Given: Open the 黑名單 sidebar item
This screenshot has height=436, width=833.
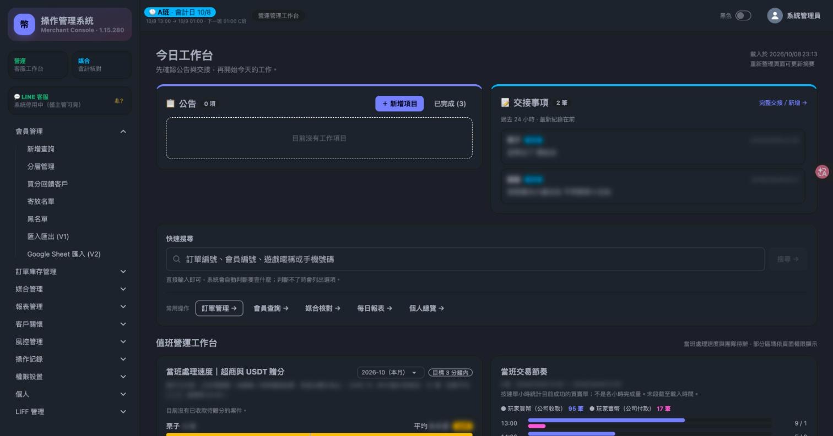Looking at the screenshot, I should (37, 219).
